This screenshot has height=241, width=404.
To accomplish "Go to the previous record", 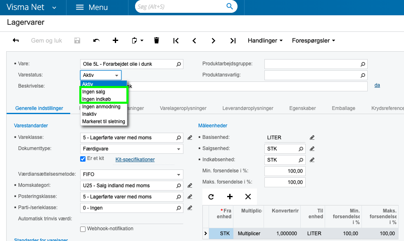I will click(x=194, y=41).
